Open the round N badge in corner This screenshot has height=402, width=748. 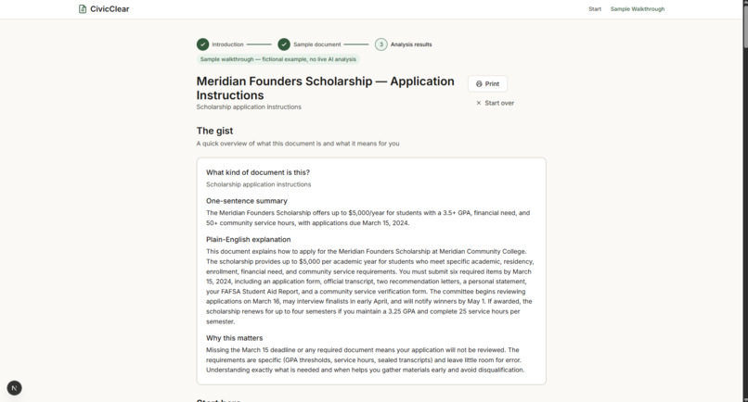tap(14, 388)
